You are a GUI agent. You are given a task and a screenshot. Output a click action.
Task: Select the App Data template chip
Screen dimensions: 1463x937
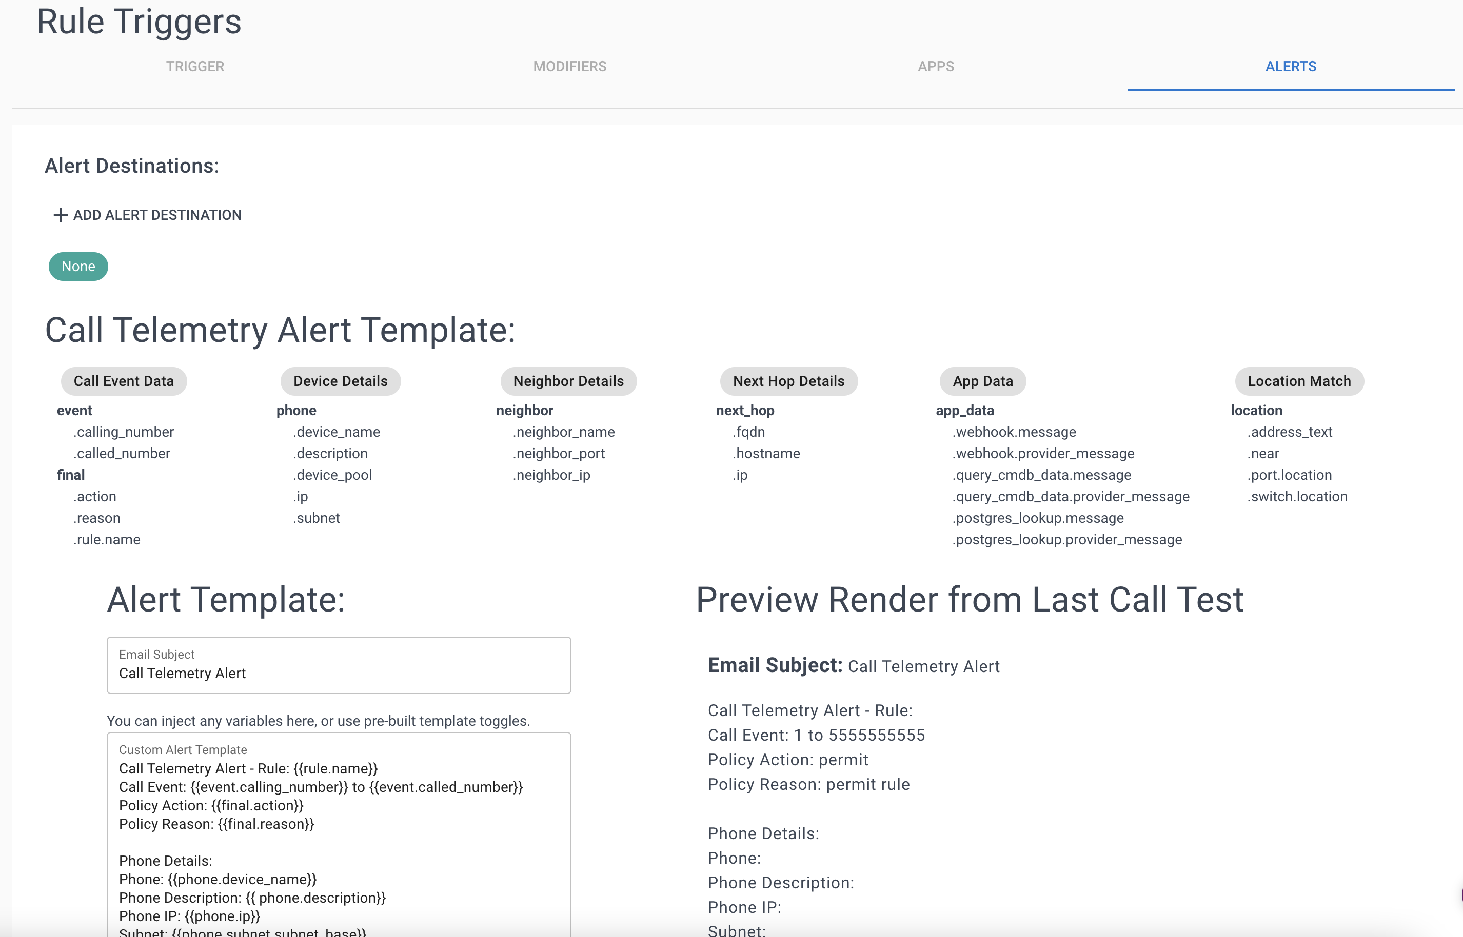982,381
